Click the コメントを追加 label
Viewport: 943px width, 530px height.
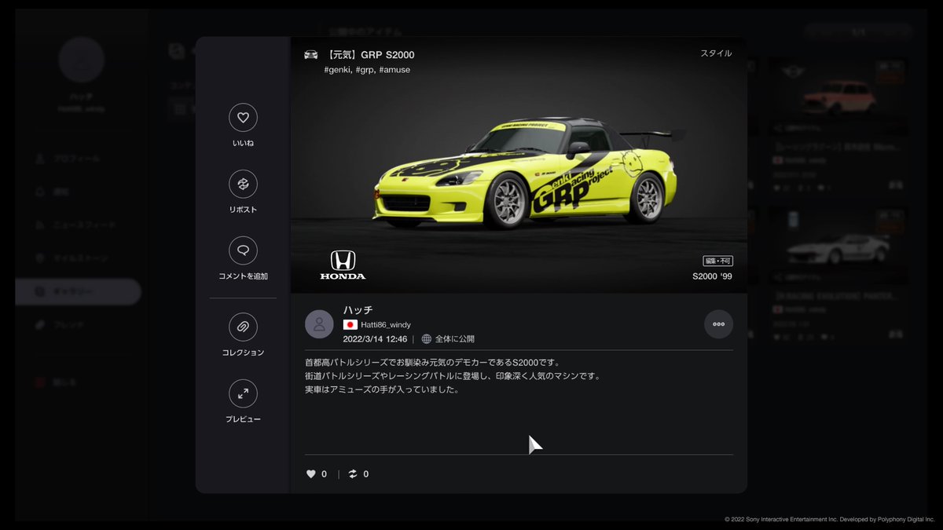pyautogui.click(x=243, y=276)
